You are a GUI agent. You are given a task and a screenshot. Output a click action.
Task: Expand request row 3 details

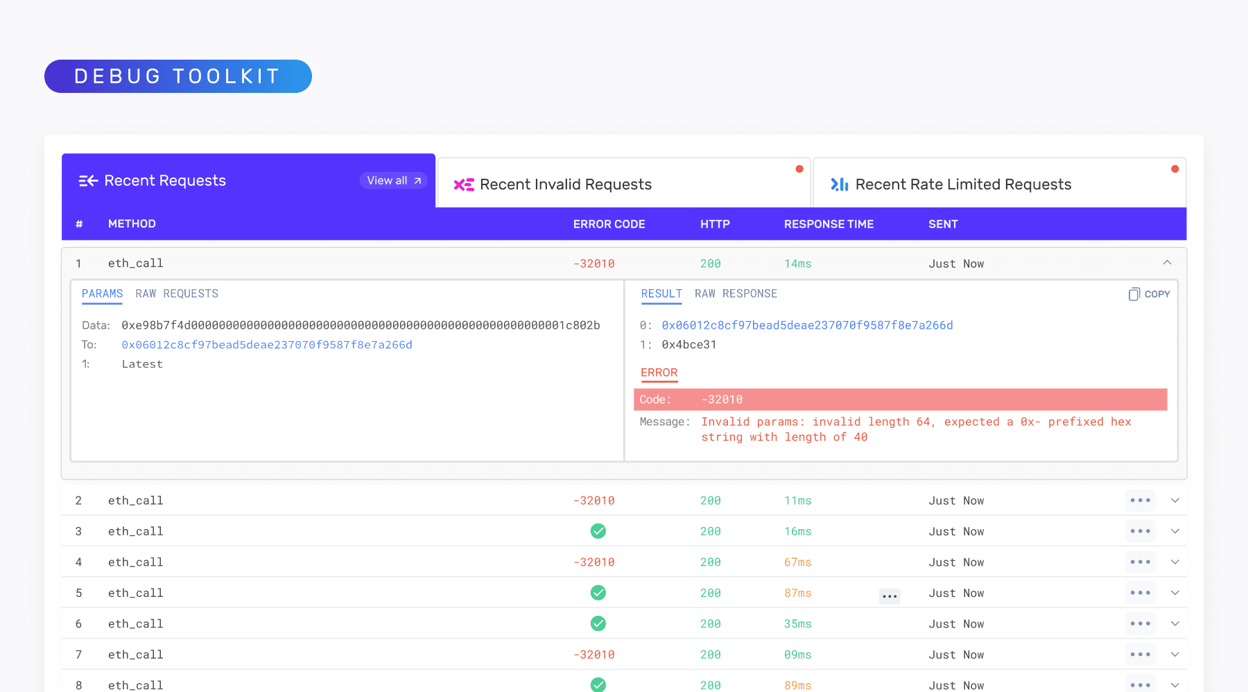click(x=1175, y=531)
